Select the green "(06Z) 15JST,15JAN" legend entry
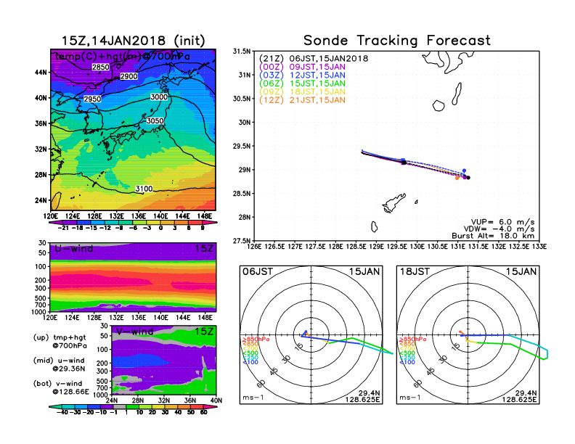This screenshot has height=444, width=575. (302, 83)
